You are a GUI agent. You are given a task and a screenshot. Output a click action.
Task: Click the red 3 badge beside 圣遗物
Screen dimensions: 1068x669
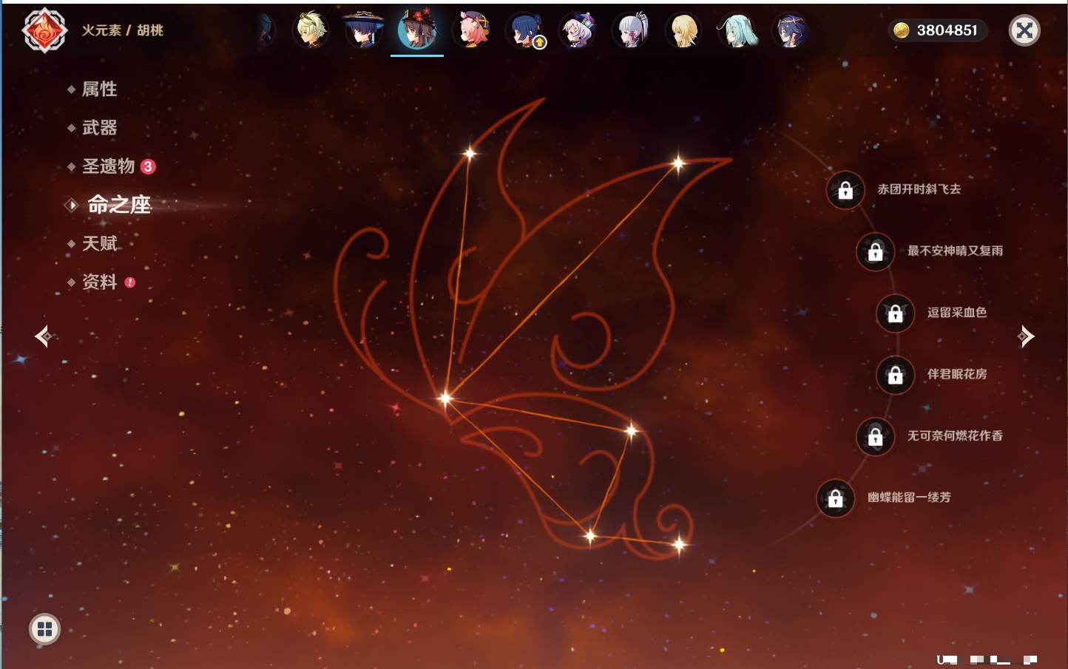pyautogui.click(x=148, y=166)
